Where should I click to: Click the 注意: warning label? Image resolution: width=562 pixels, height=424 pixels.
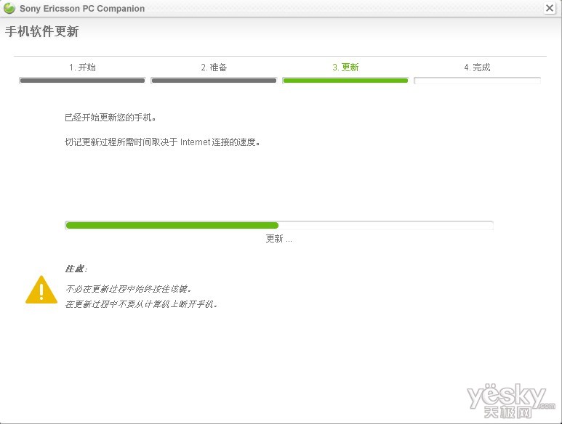click(x=76, y=269)
